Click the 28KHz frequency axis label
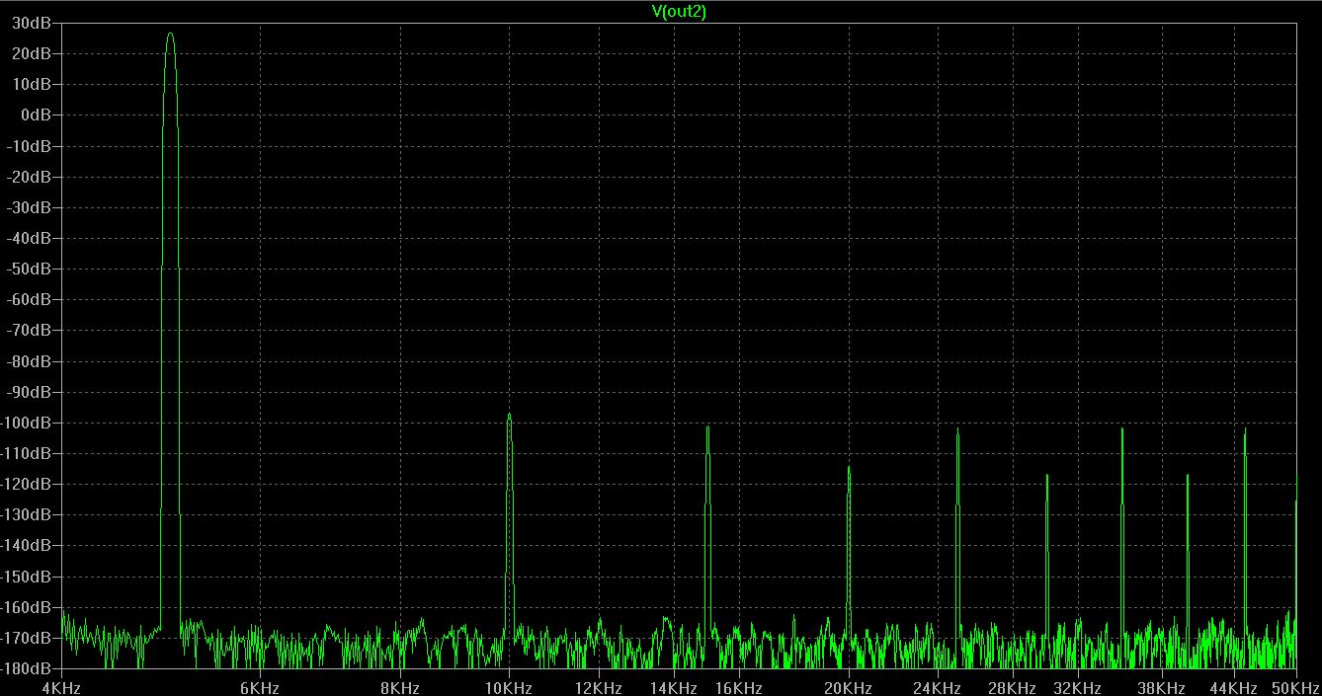Image resolution: width=1322 pixels, height=696 pixels. point(1012,687)
